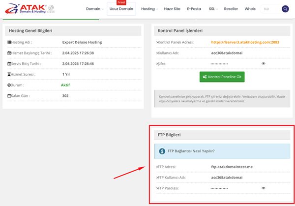Click the red Fırsat badge above Ucuz Domain
Image resolution: width=295 pixels, height=206 pixels.
tap(121, 2)
